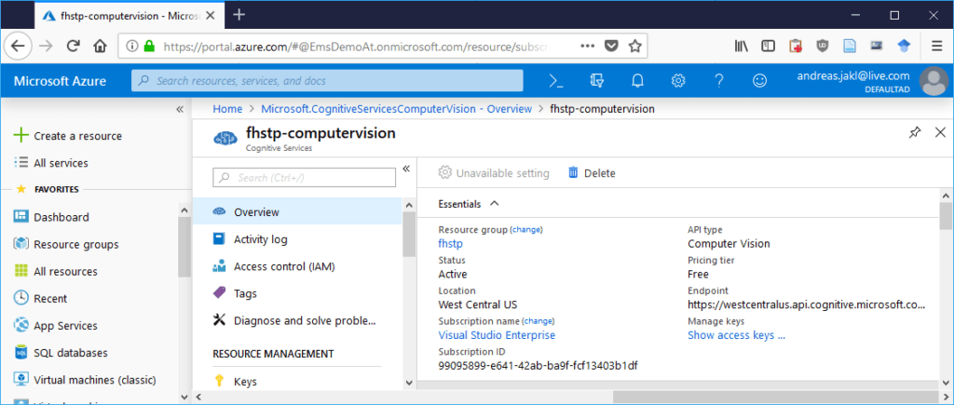Pin the fhstp-computervision blade to dashboard

click(x=914, y=132)
